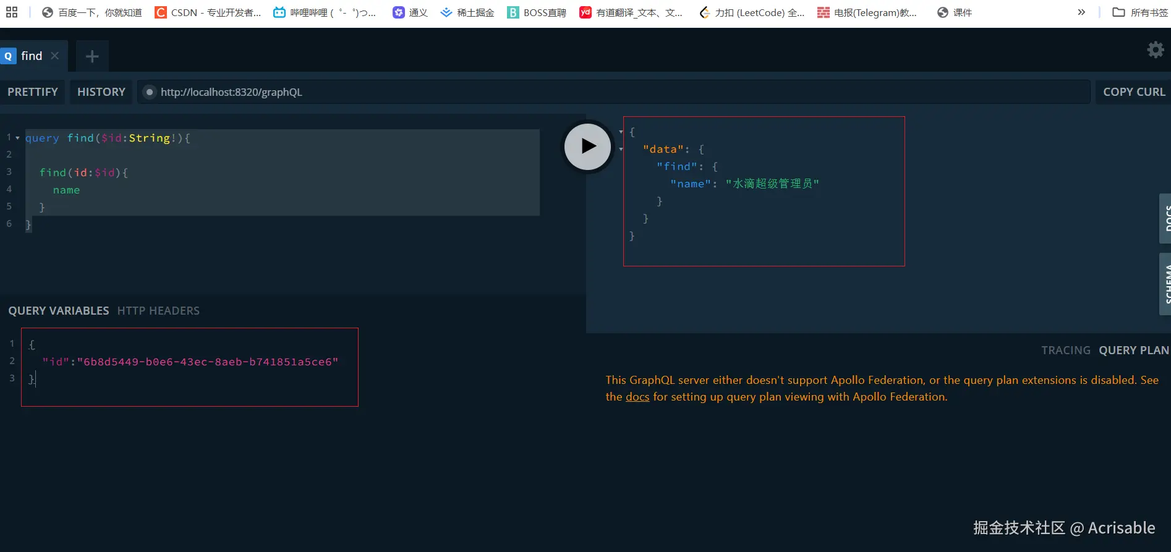Open the 稀土掘金 bookmark

pyautogui.click(x=467, y=12)
